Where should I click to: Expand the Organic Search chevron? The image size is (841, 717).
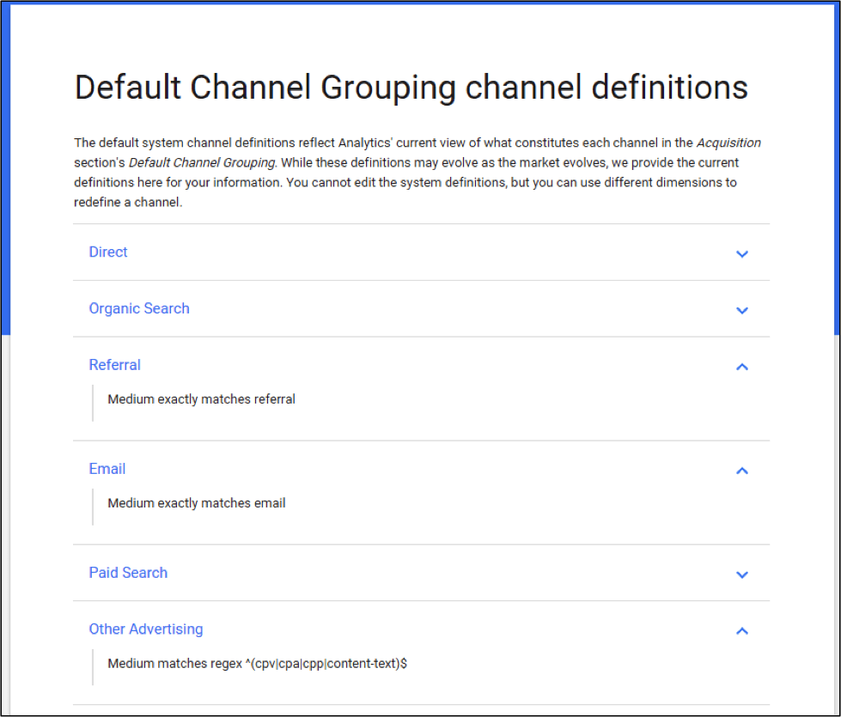click(741, 310)
